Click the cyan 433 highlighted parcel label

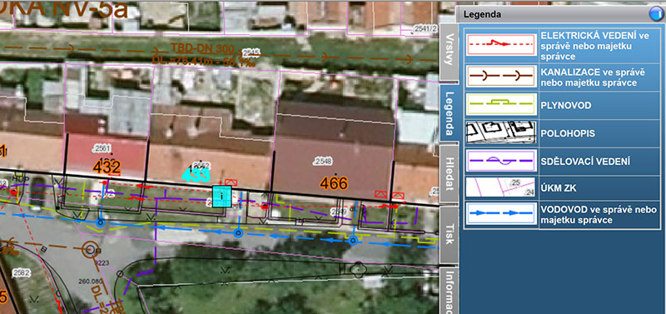[196, 175]
